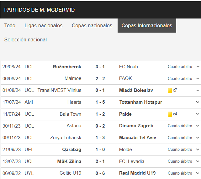Expand the Hearts vs Tottenham Hotspur row
Image resolution: width=201 pixels, height=179 pixels.
click(198, 102)
